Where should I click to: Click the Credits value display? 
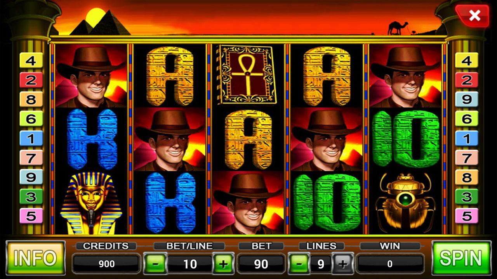click(106, 264)
